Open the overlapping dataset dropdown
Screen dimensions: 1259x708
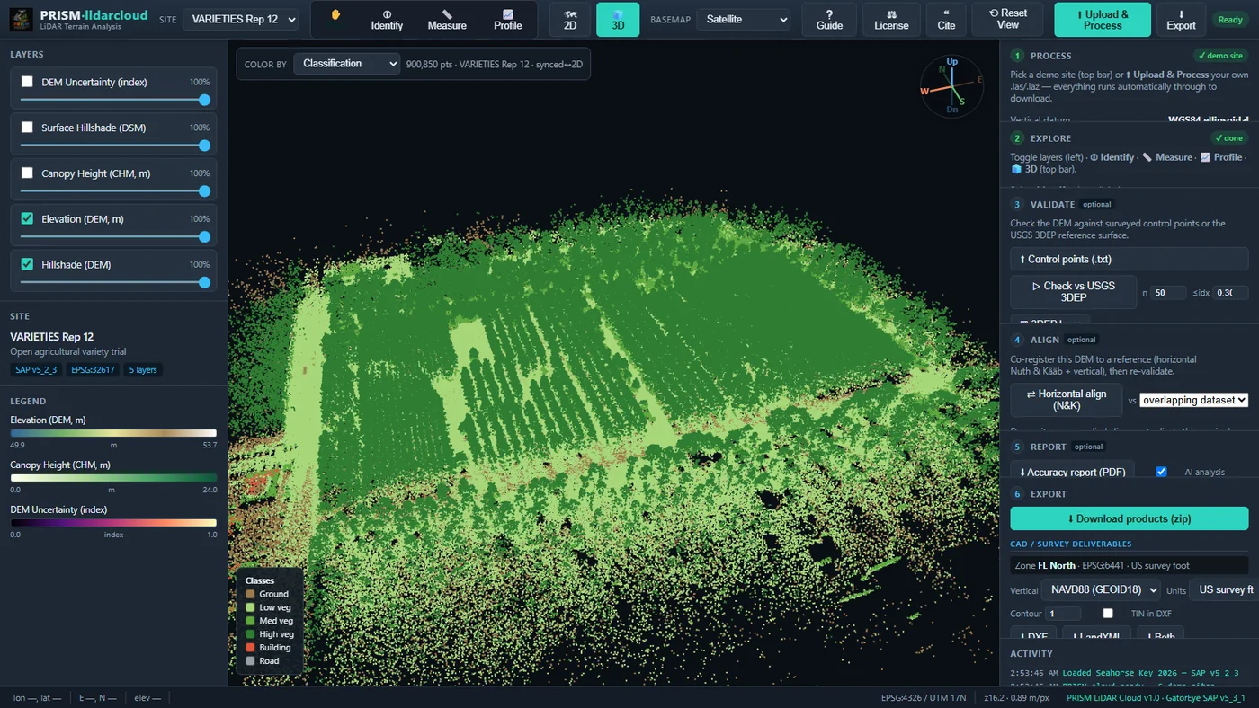tap(1194, 400)
